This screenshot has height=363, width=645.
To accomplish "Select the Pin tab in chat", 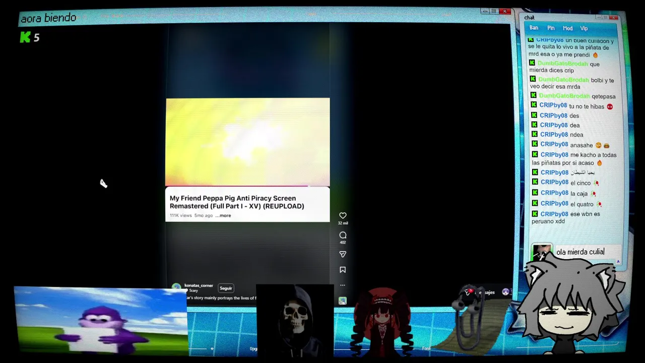I will click(551, 28).
